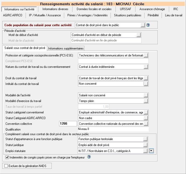Click help icon next to Indemnités de congés payés
The image size is (186, 174).
pyautogui.click(x=89, y=157)
